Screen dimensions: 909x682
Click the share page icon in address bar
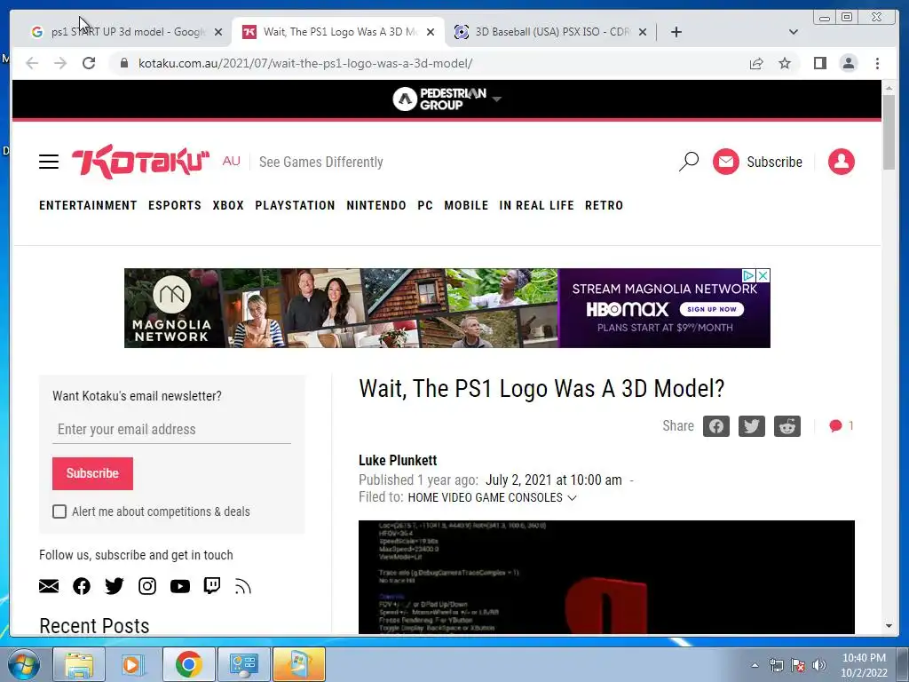pyautogui.click(x=756, y=63)
